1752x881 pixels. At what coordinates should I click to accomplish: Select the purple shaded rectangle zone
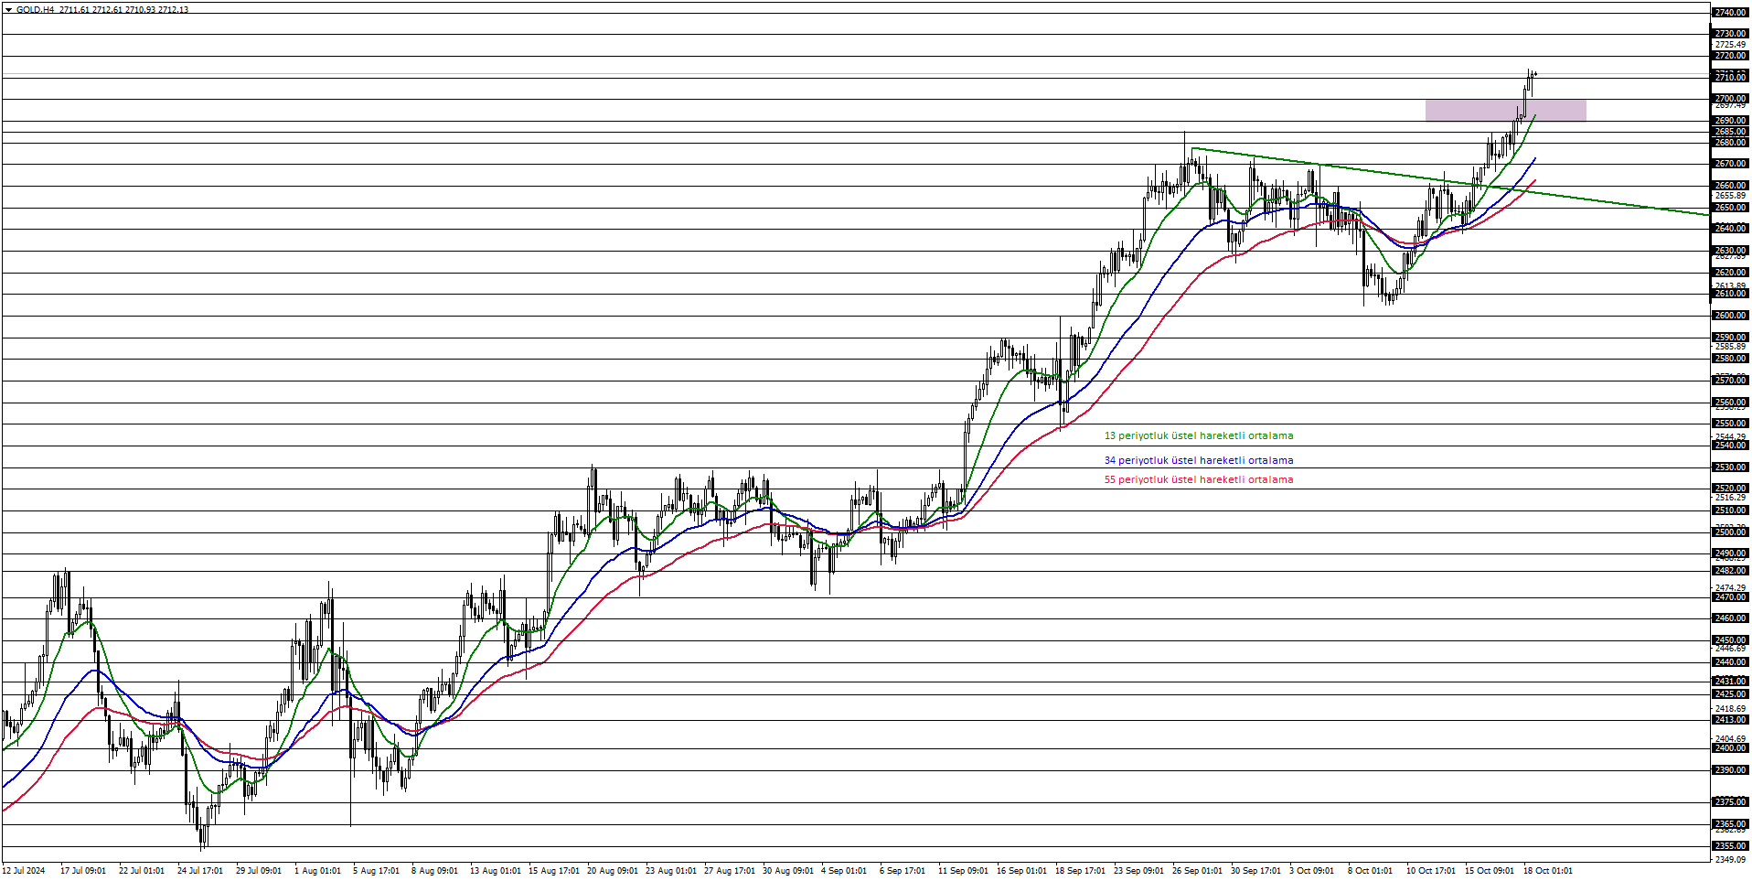coord(1505,110)
